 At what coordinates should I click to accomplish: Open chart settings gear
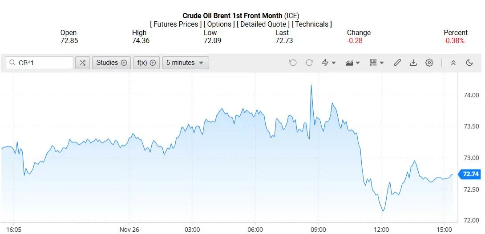[429, 63]
